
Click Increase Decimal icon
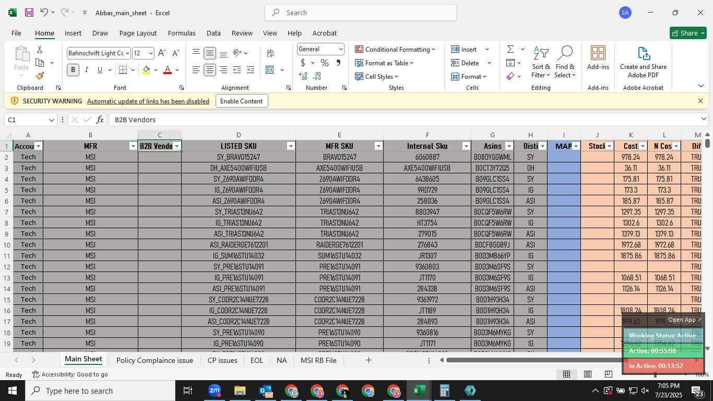tap(303, 76)
